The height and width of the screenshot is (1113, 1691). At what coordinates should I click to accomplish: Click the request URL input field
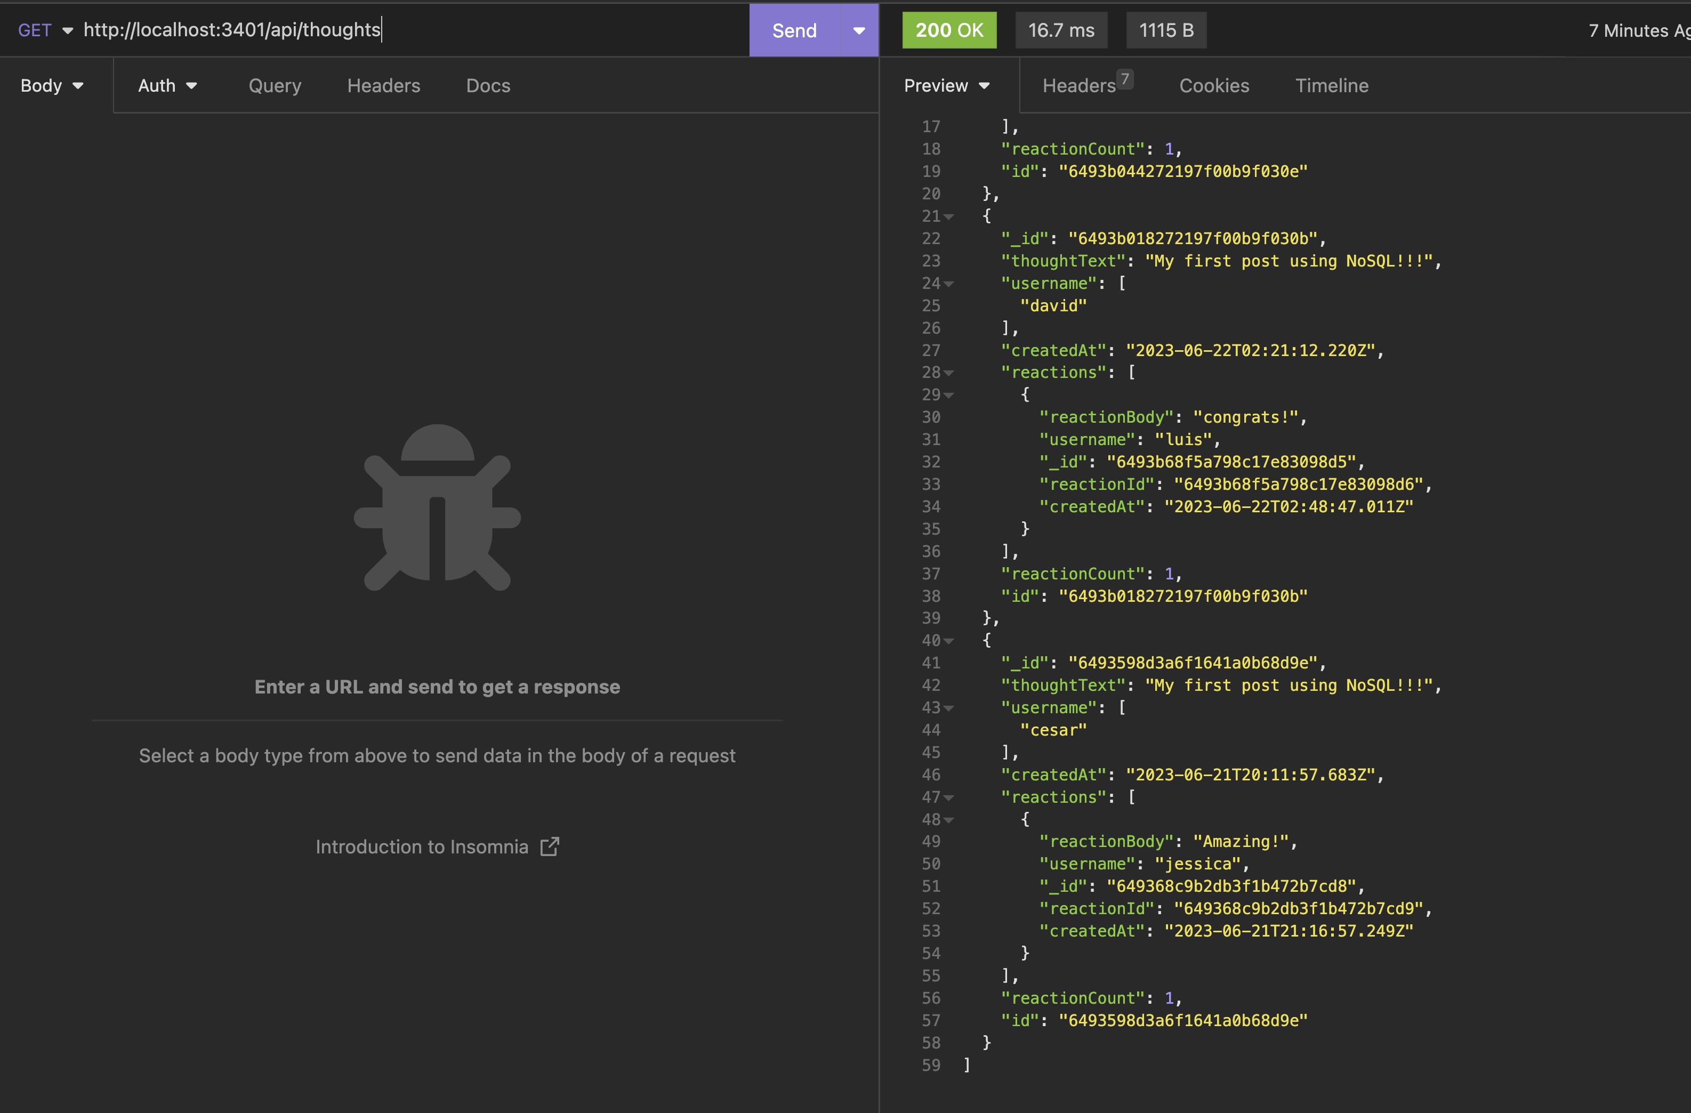pos(412,30)
